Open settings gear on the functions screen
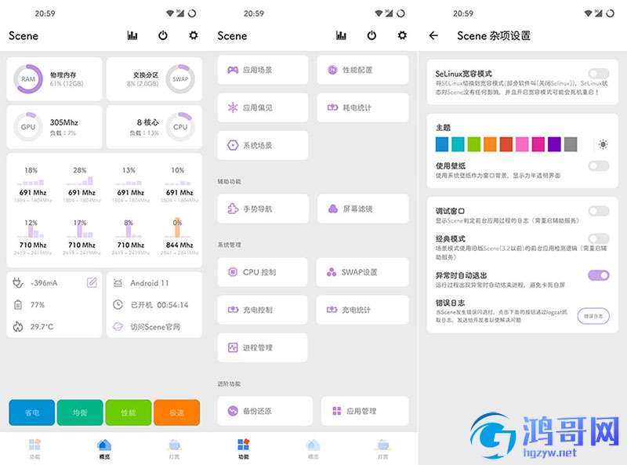 click(x=402, y=35)
